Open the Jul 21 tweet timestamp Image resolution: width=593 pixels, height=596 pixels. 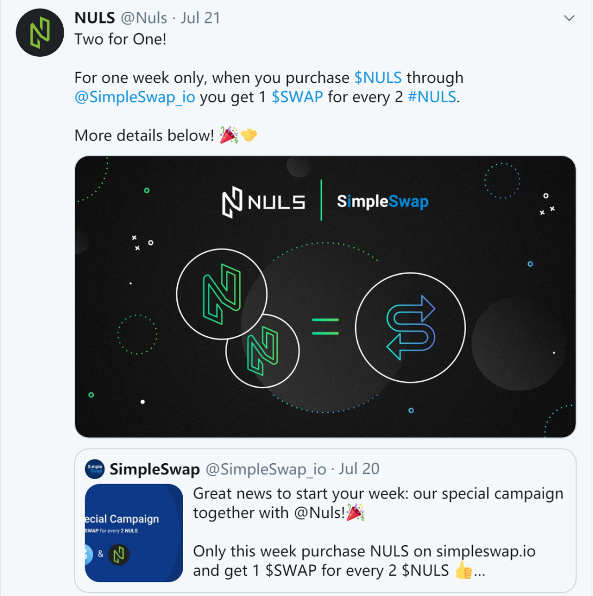coord(200,18)
